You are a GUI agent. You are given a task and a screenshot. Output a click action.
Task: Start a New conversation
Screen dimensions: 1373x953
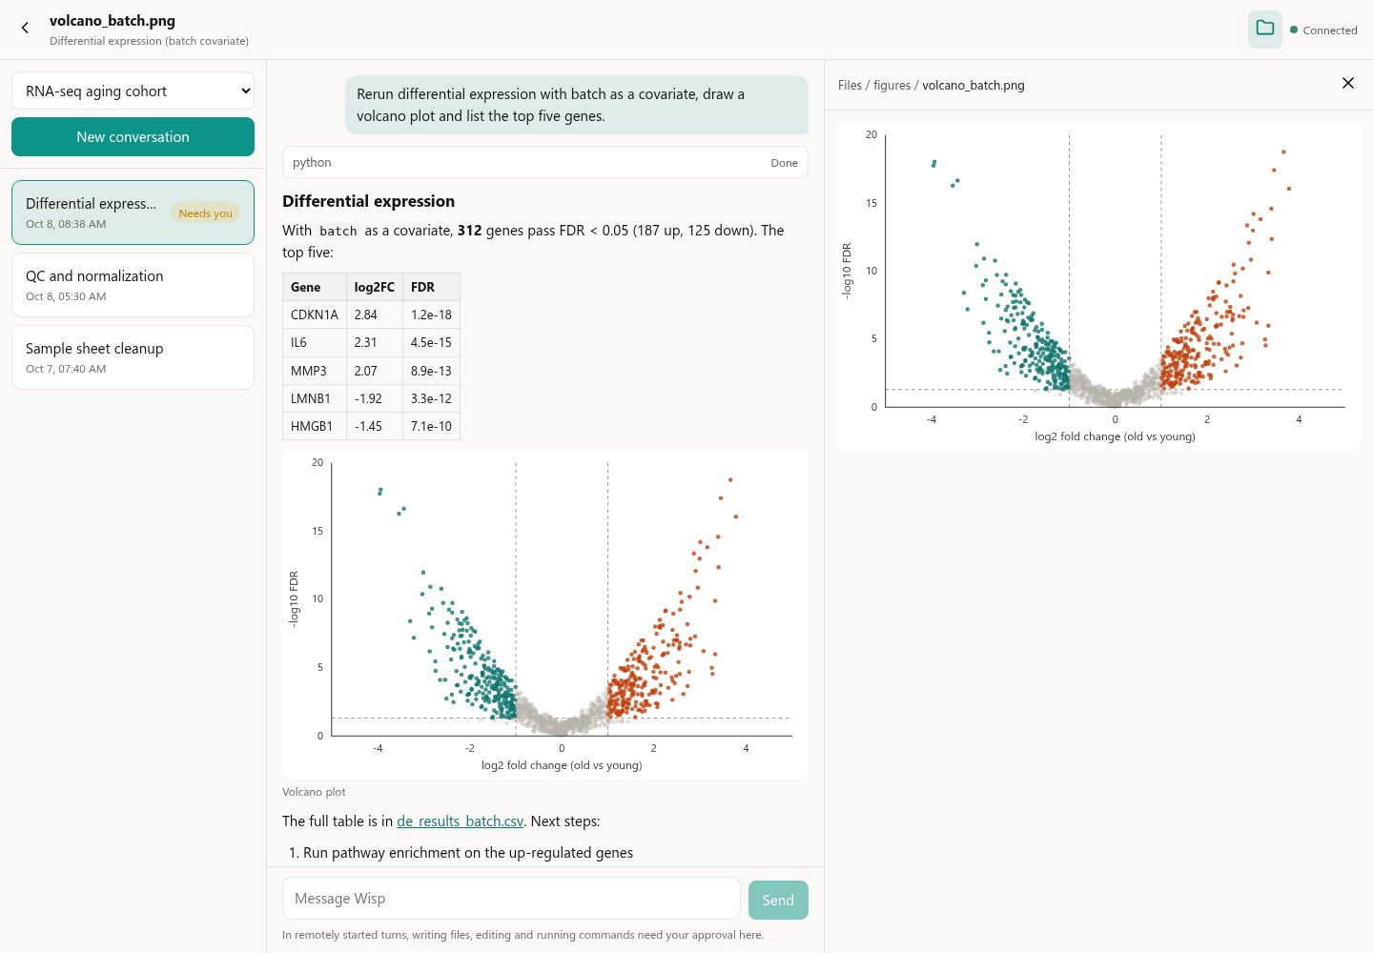pyautogui.click(x=133, y=137)
